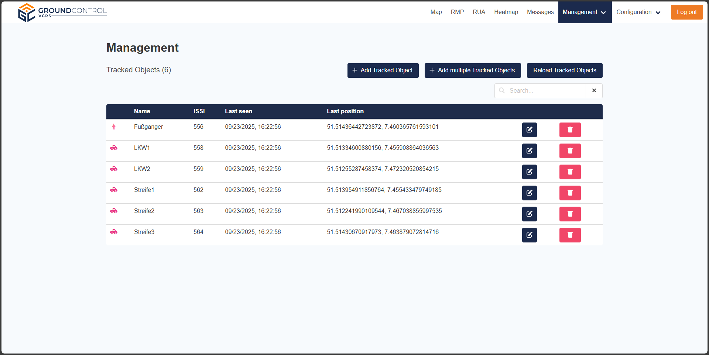Delete the Fußgänger tracked object

click(570, 130)
